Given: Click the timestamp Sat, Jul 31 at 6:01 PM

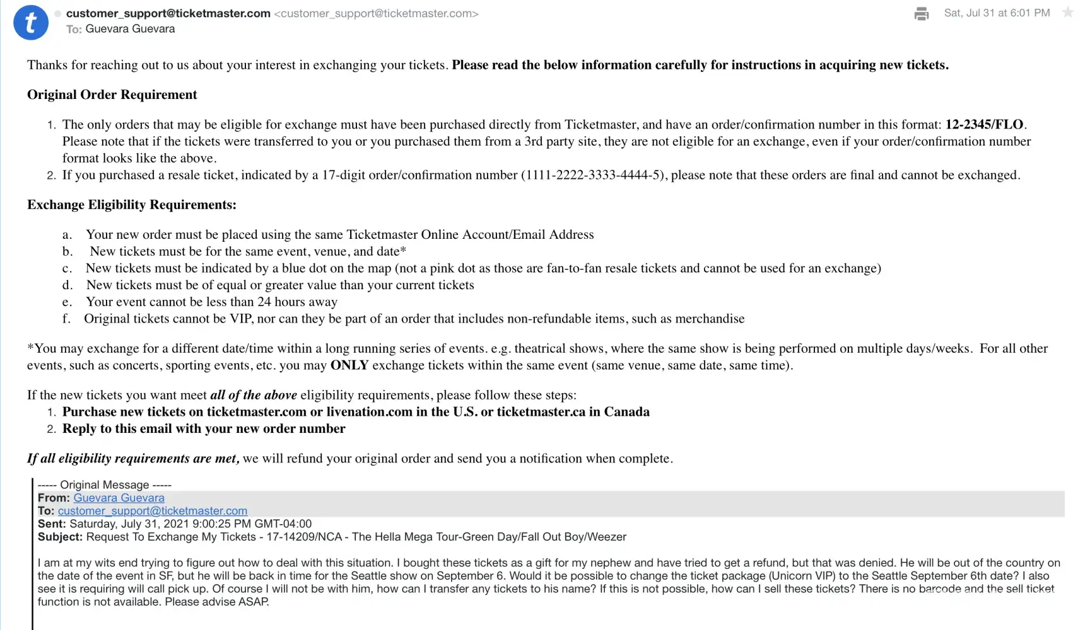Looking at the screenshot, I should click(997, 13).
